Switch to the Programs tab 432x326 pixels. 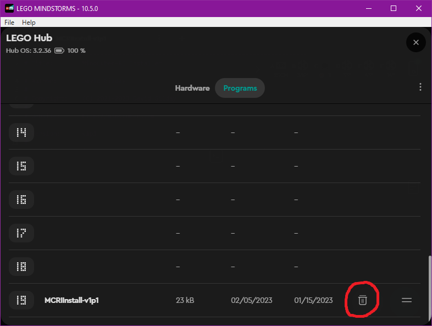(240, 88)
